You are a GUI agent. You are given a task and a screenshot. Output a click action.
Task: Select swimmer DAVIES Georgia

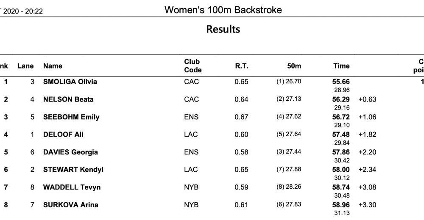coord(70,152)
